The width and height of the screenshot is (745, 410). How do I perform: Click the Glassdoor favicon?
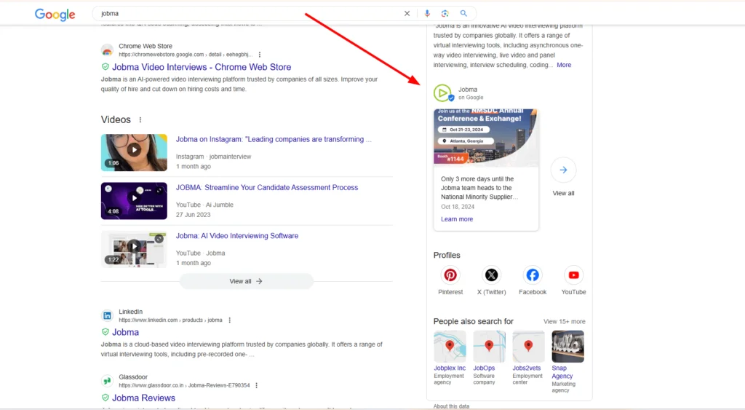(x=107, y=381)
